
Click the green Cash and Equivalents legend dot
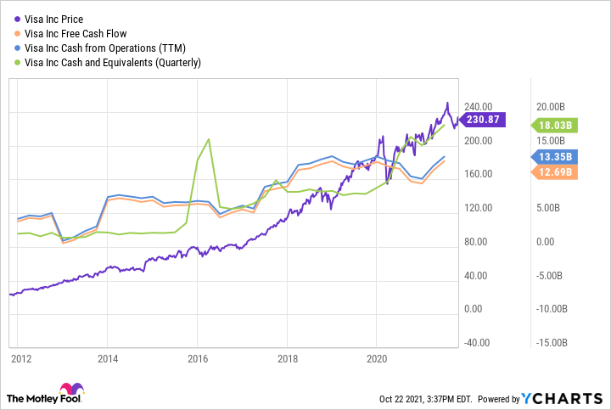(16, 61)
